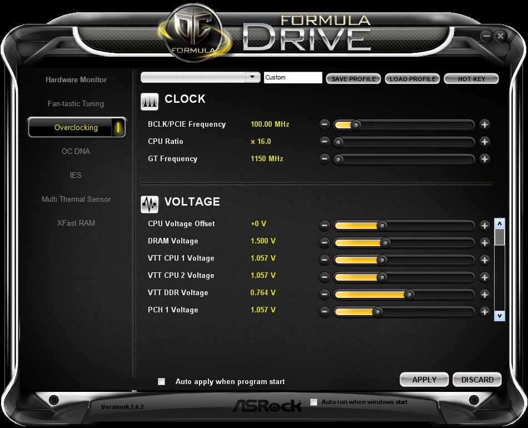
Task: Increase BCLK/PCIE Frequency with plus button
Action: coord(485,125)
